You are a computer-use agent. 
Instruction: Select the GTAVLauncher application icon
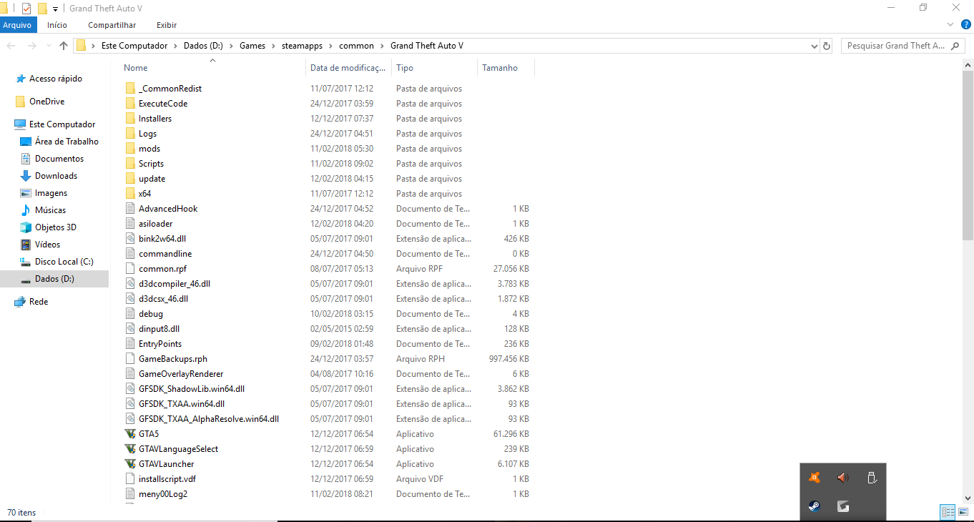[129, 464]
